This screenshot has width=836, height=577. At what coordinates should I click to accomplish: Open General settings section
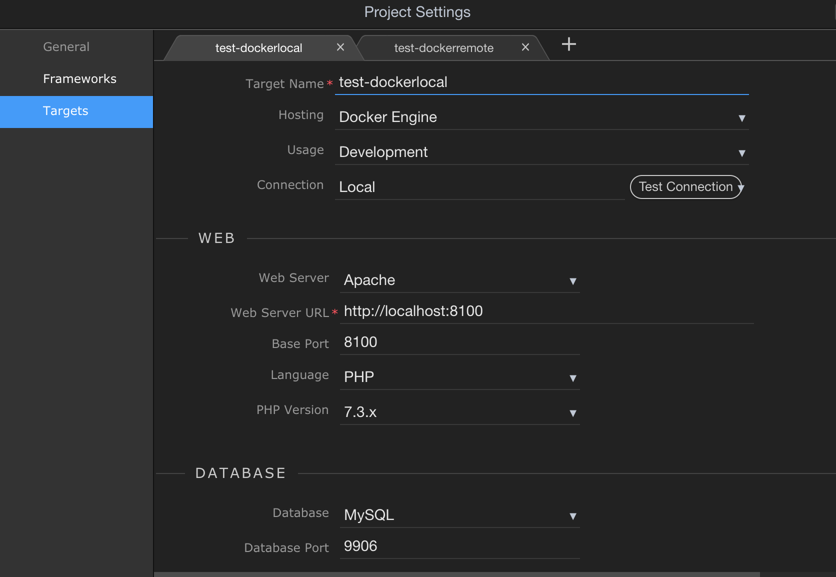66,47
